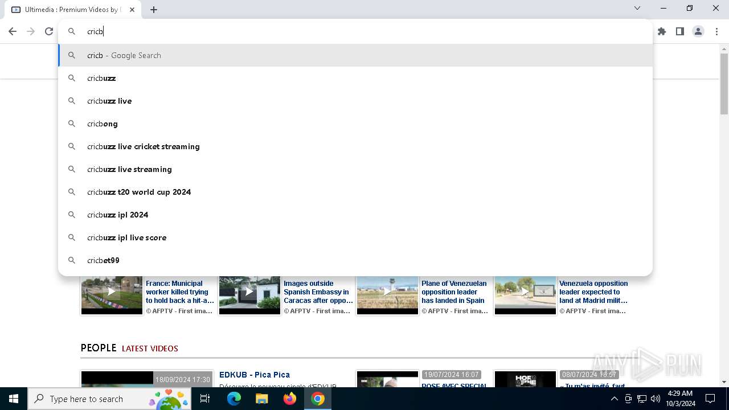Screen dimensions: 729x410
Task: Click the browser back arrow
Action: point(13,31)
